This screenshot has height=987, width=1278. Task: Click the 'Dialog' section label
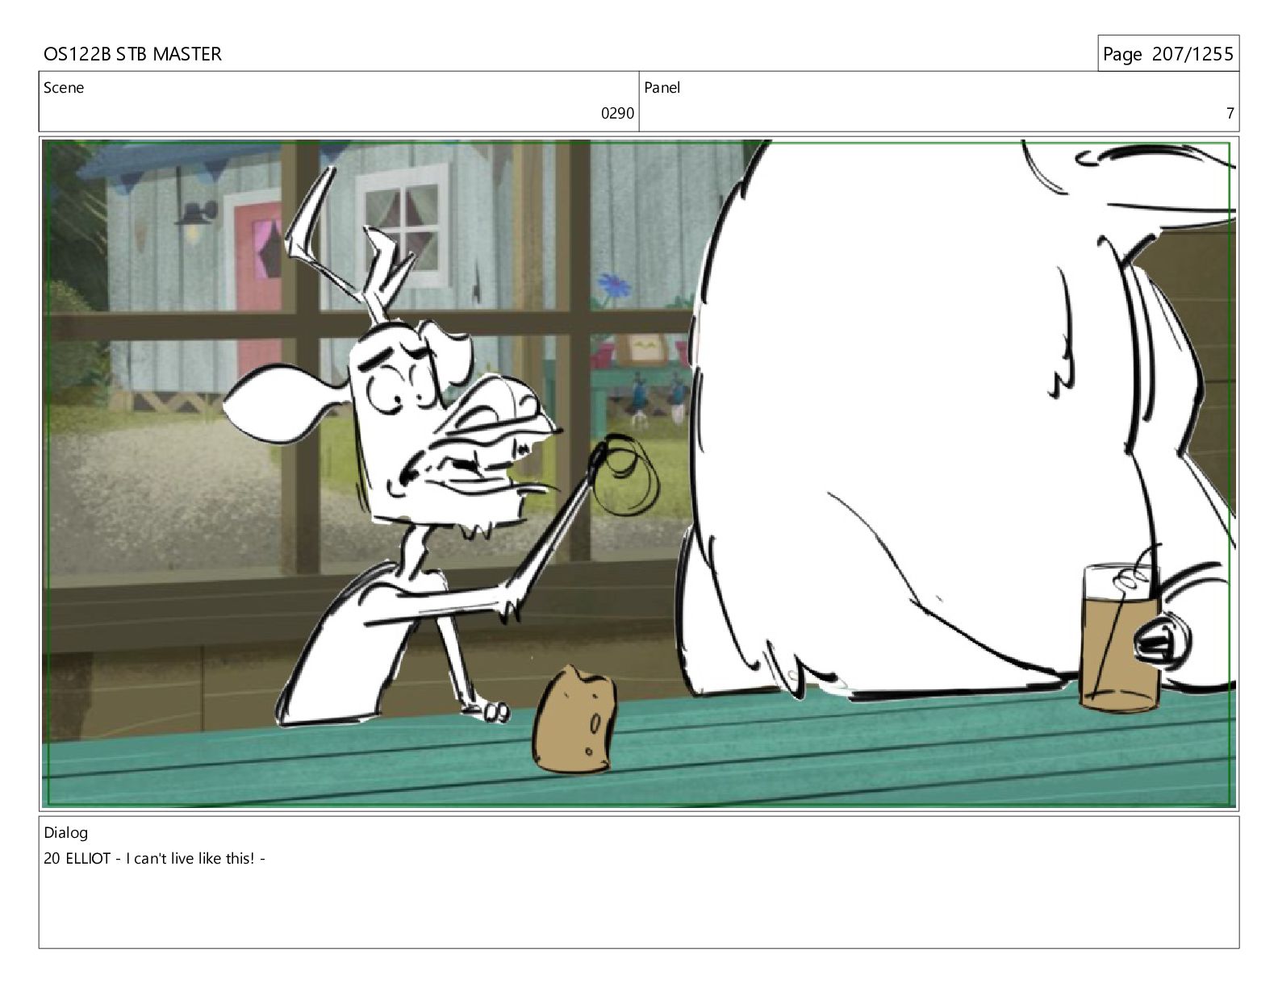[x=66, y=833]
